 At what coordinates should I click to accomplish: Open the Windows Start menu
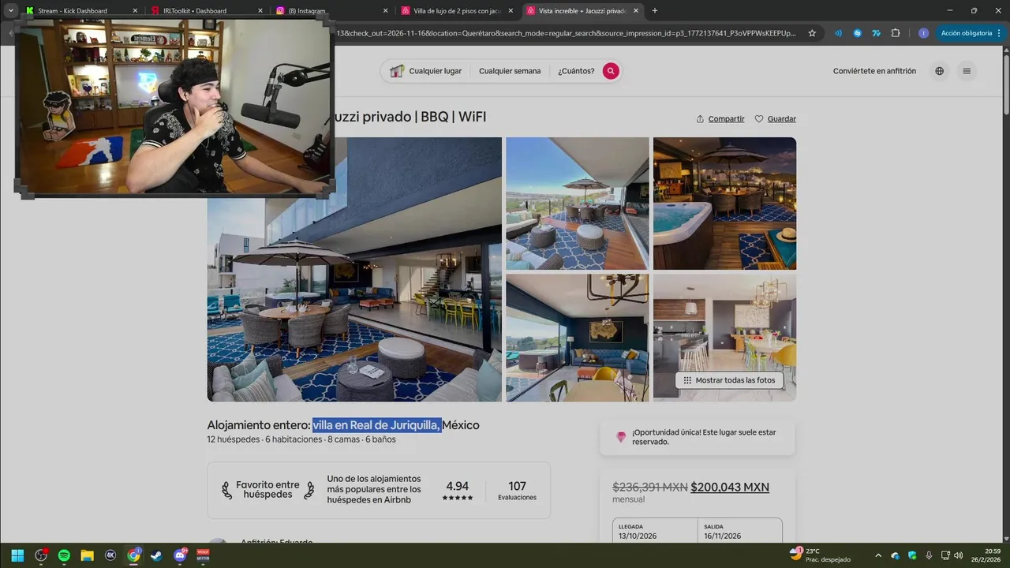point(18,555)
